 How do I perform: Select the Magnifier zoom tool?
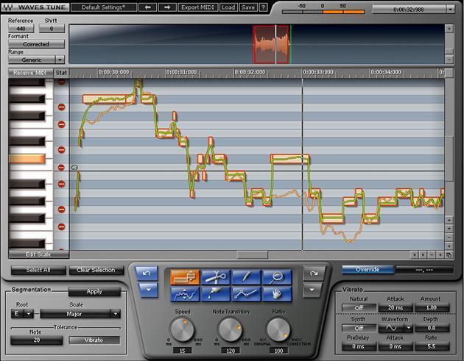point(276,276)
